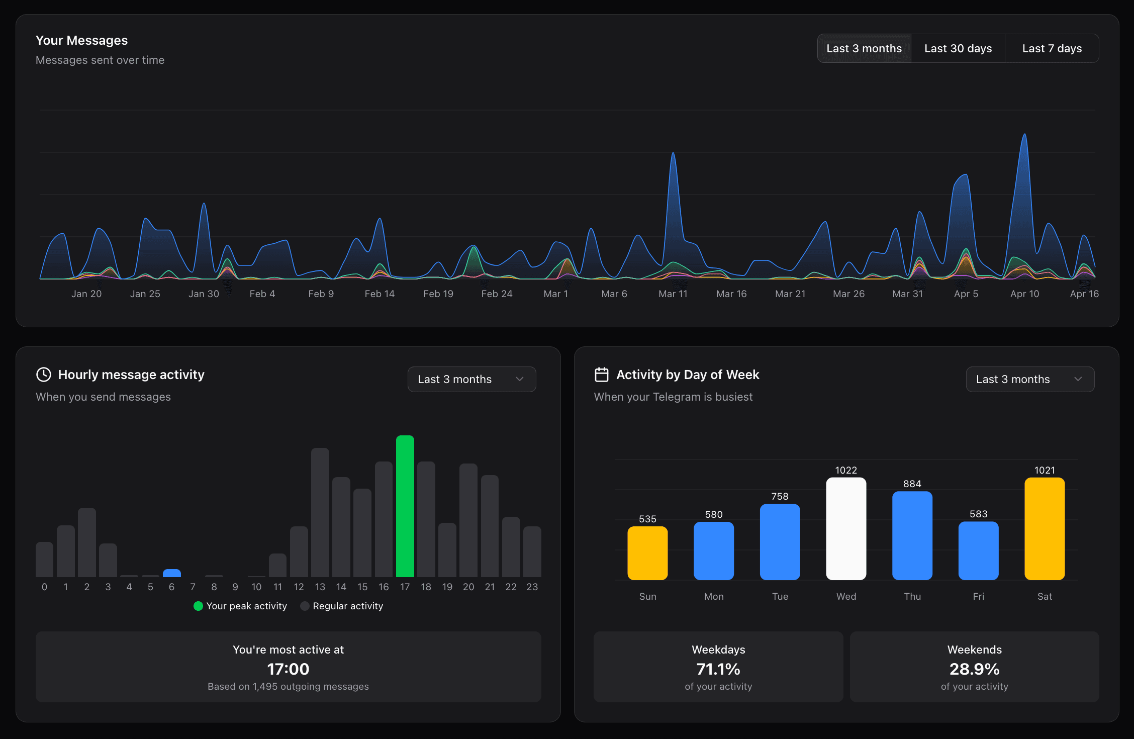Open the Last 3 months dropdown for hourly activity
1134x739 pixels.
click(471, 379)
